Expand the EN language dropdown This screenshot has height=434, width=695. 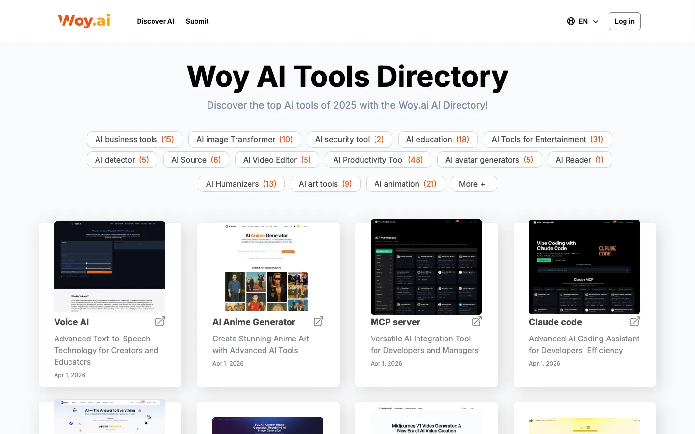[x=583, y=21]
